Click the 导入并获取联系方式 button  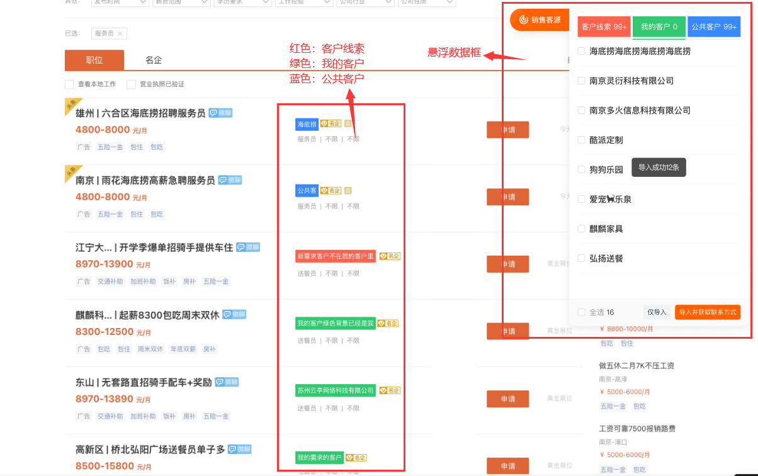[707, 312]
